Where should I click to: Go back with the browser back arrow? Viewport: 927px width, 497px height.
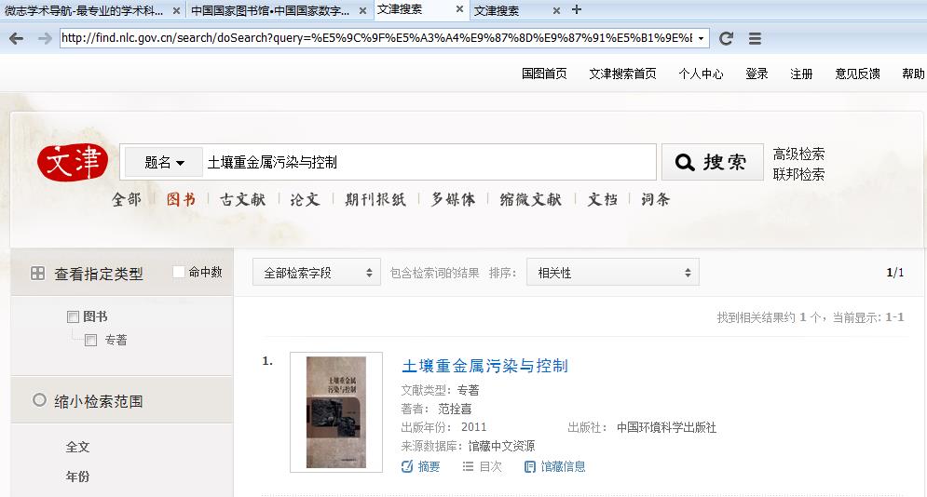pos(17,38)
